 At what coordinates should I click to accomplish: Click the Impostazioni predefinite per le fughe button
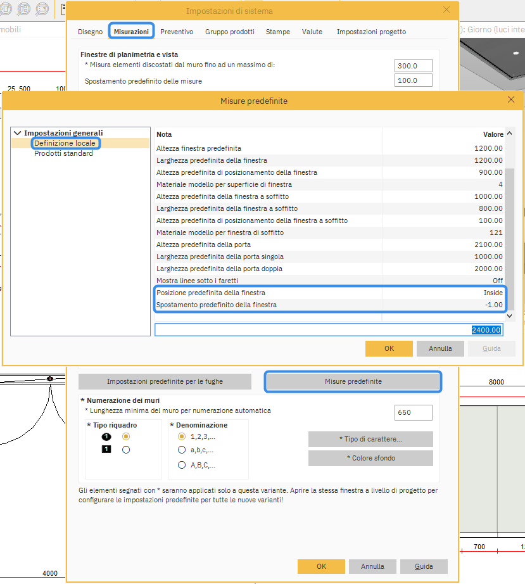click(x=165, y=381)
